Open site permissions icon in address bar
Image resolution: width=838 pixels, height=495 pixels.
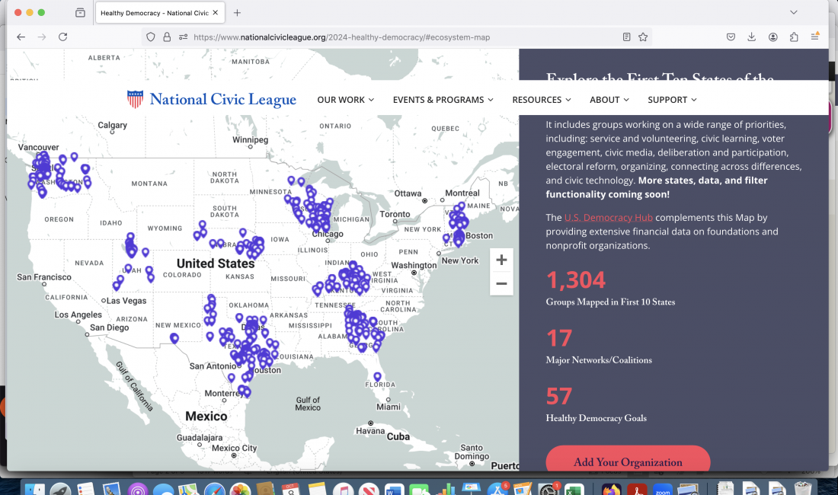184,37
